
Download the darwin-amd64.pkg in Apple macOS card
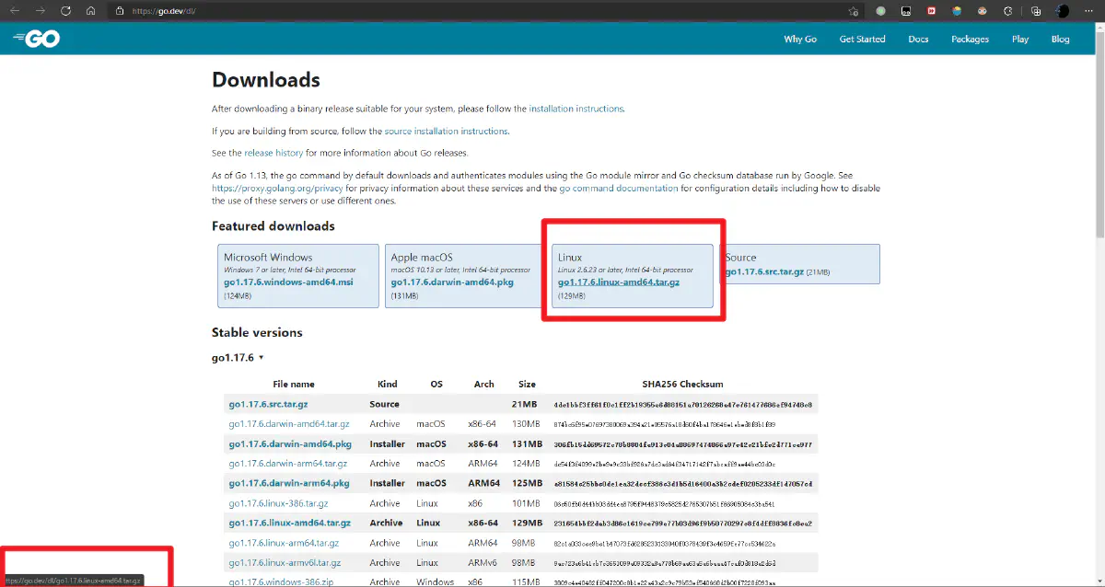click(x=452, y=282)
